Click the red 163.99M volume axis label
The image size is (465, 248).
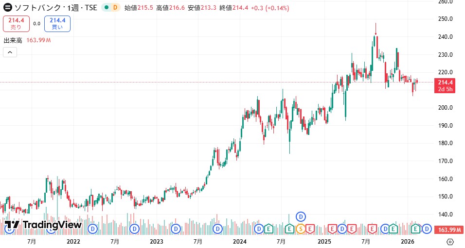[x=448, y=230]
